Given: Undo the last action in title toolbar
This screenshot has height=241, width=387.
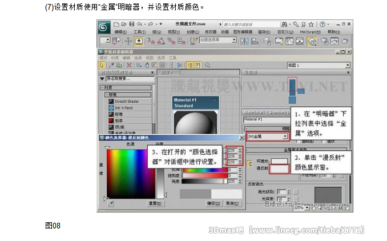Looking at the screenshot, I should tap(139, 24).
